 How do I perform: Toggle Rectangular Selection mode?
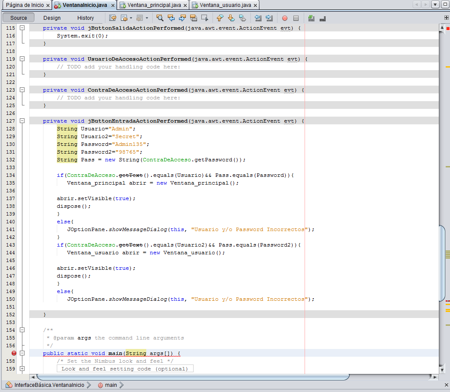[205, 18]
